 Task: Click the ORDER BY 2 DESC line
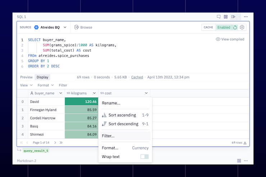click(44, 66)
